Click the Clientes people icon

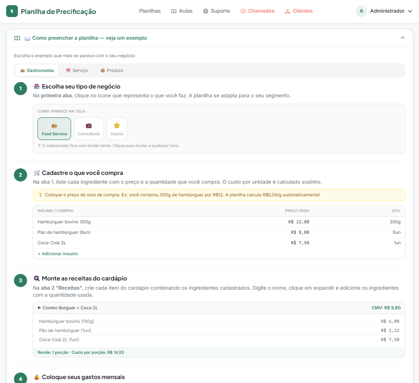click(x=287, y=11)
